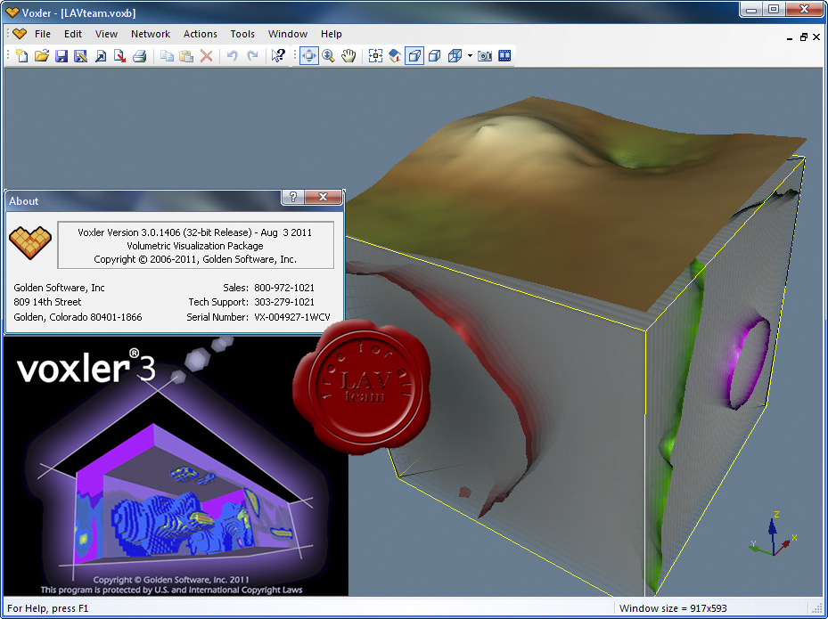Click the Home view house icon

coord(395,55)
